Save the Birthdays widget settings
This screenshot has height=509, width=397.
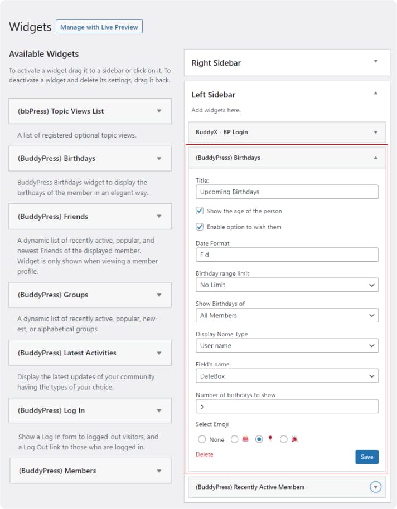click(x=367, y=457)
